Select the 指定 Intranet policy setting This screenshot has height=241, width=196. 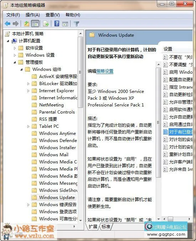pyautogui.click(x=178, y=87)
